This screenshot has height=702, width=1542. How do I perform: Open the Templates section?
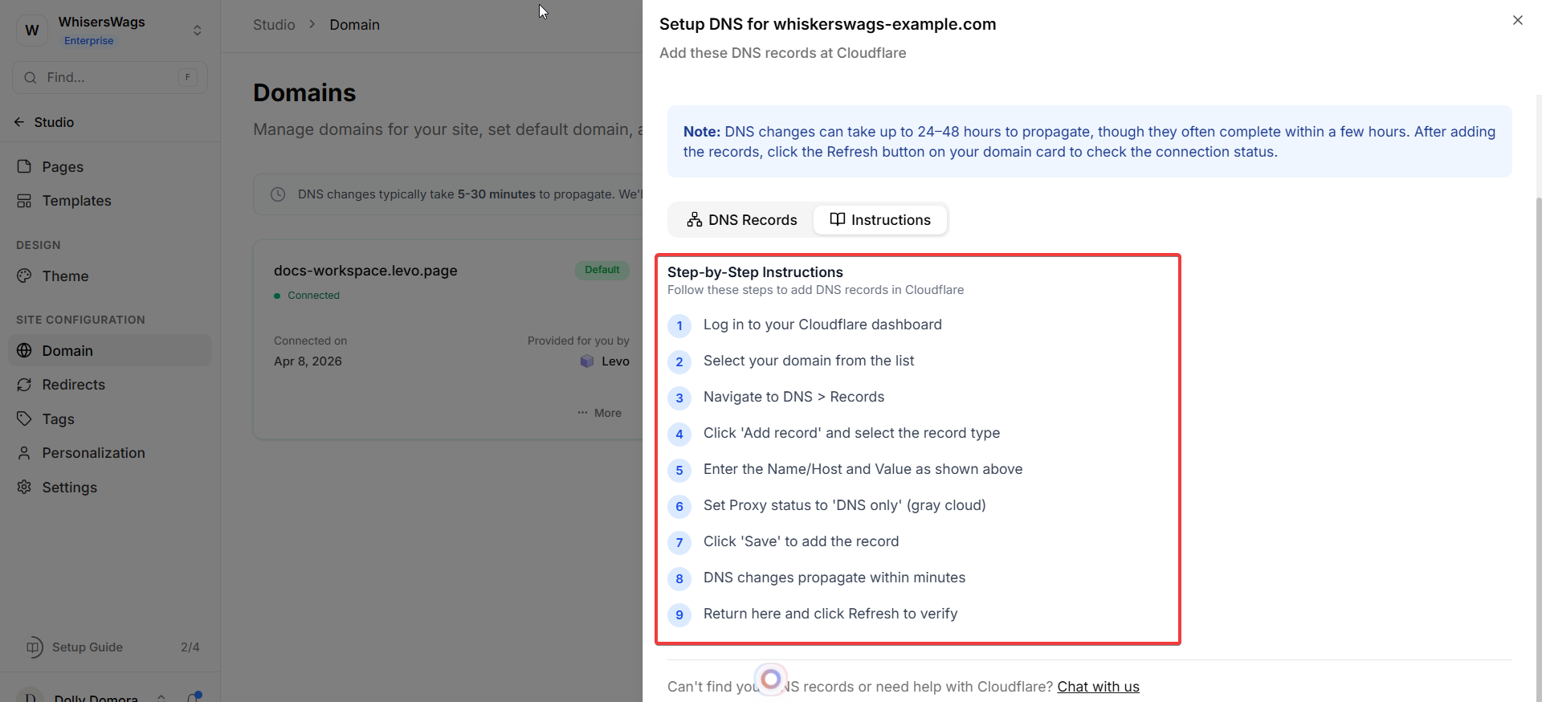pyautogui.click(x=76, y=201)
